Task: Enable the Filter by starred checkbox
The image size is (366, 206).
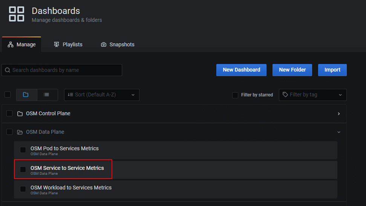Action: (235, 95)
